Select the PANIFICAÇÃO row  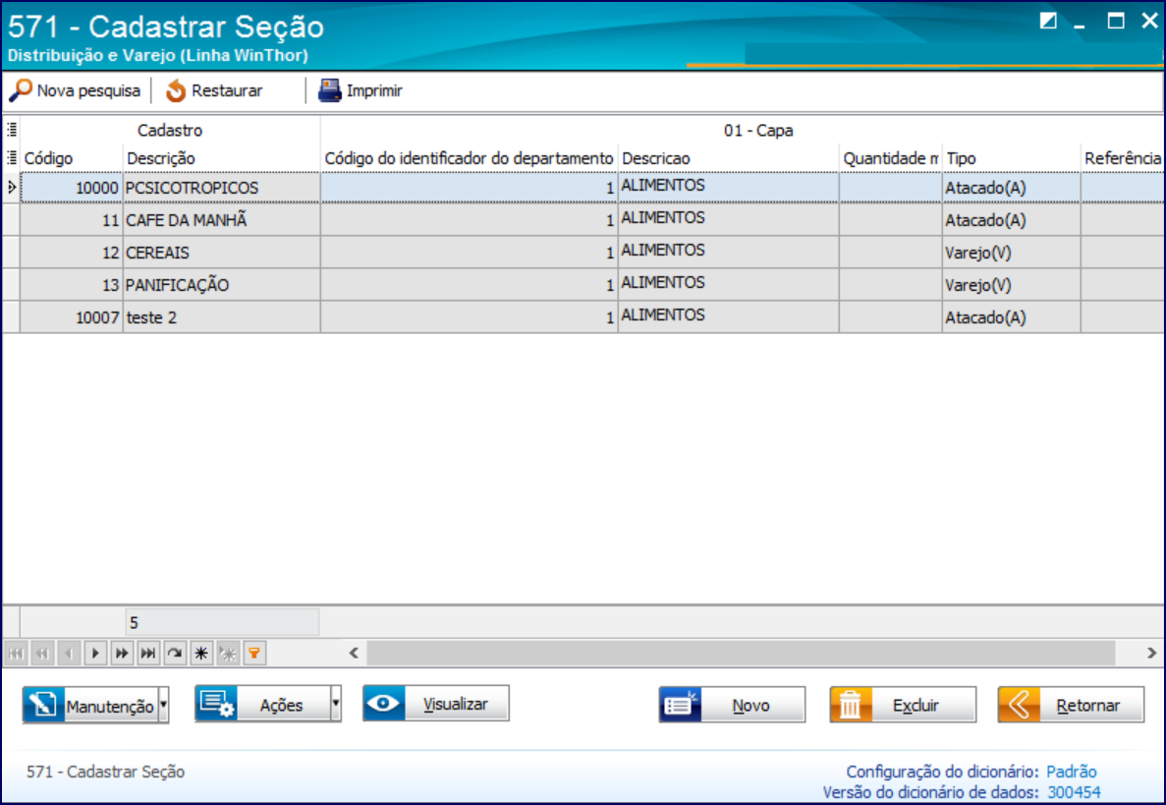pos(583,285)
